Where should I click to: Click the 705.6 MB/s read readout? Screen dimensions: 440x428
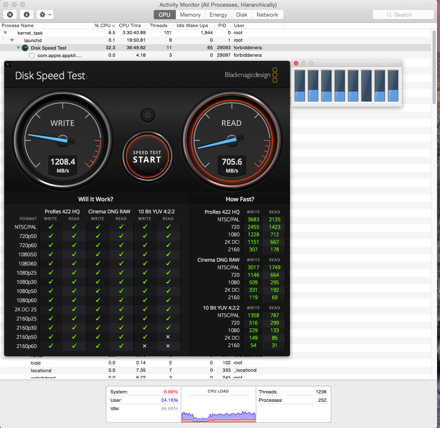click(232, 165)
